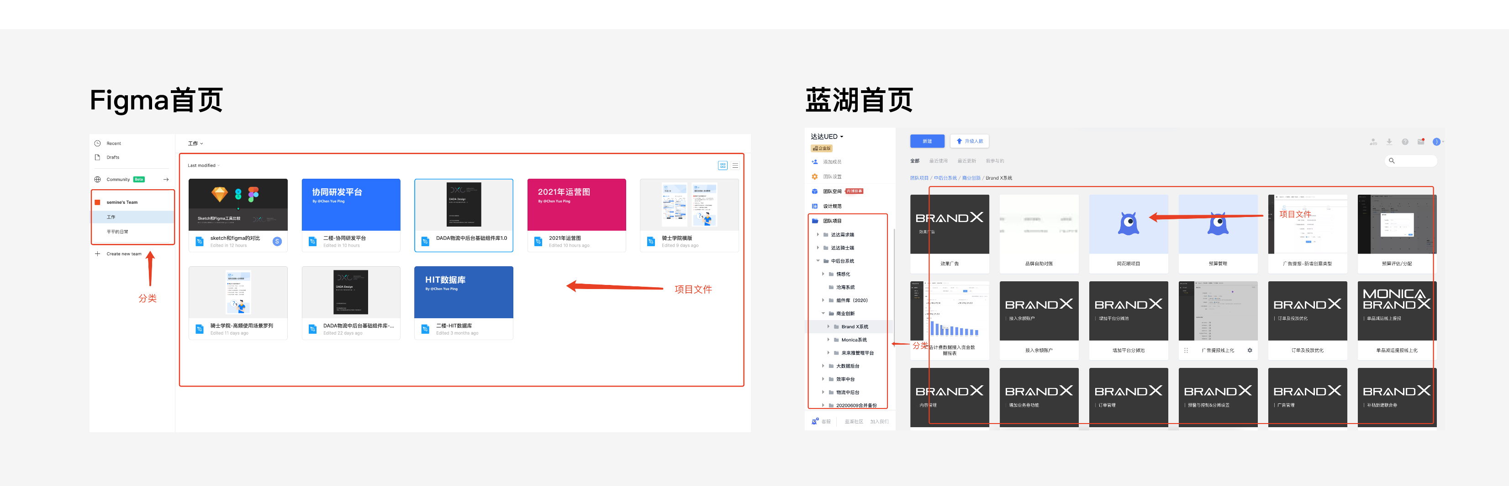Open the Last modified sort dropdown
1509x486 pixels.
point(203,165)
